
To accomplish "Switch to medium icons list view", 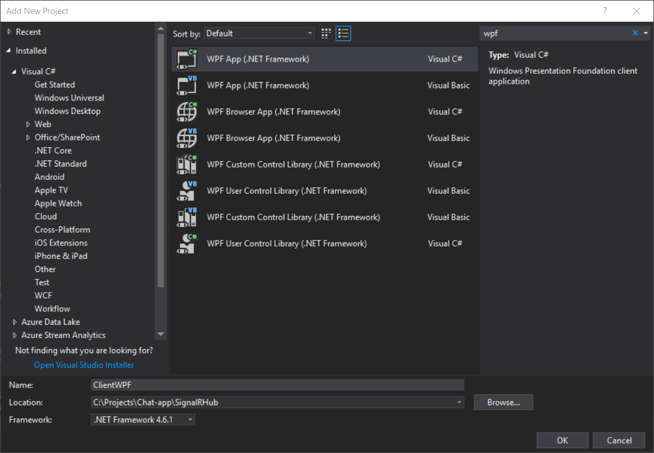I will [343, 33].
